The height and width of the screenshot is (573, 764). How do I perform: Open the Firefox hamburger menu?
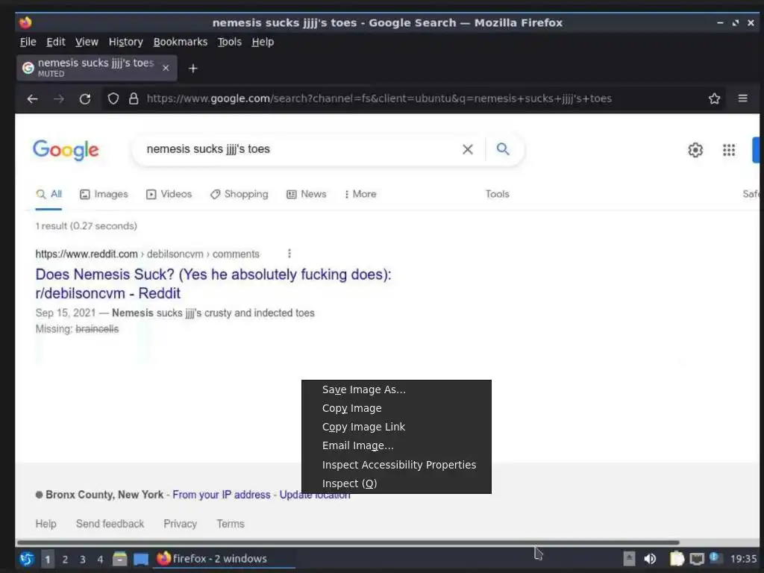[742, 98]
